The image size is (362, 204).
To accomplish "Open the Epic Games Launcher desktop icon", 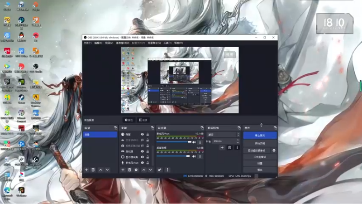I will pos(7,85).
